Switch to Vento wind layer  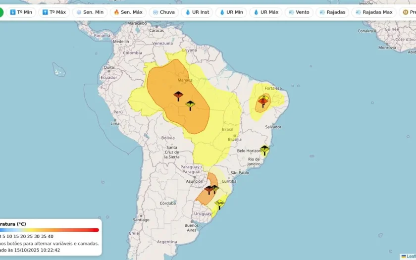point(299,12)
